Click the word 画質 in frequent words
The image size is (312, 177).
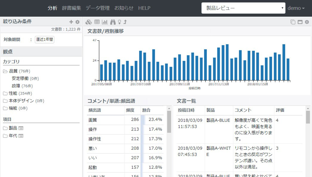(x=93, y=120)
